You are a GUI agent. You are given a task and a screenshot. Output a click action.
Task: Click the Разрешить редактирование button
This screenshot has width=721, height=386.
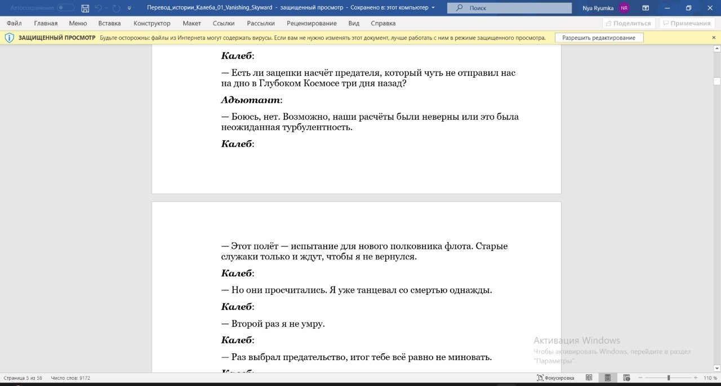[x=599, y=38]
